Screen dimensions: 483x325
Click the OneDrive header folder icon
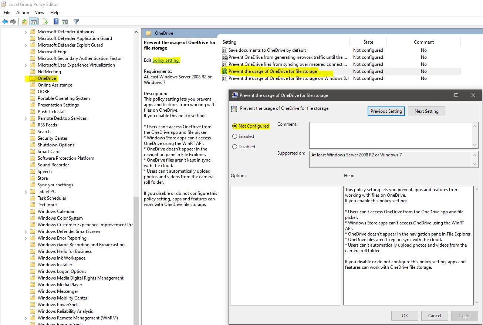point(148,33)
